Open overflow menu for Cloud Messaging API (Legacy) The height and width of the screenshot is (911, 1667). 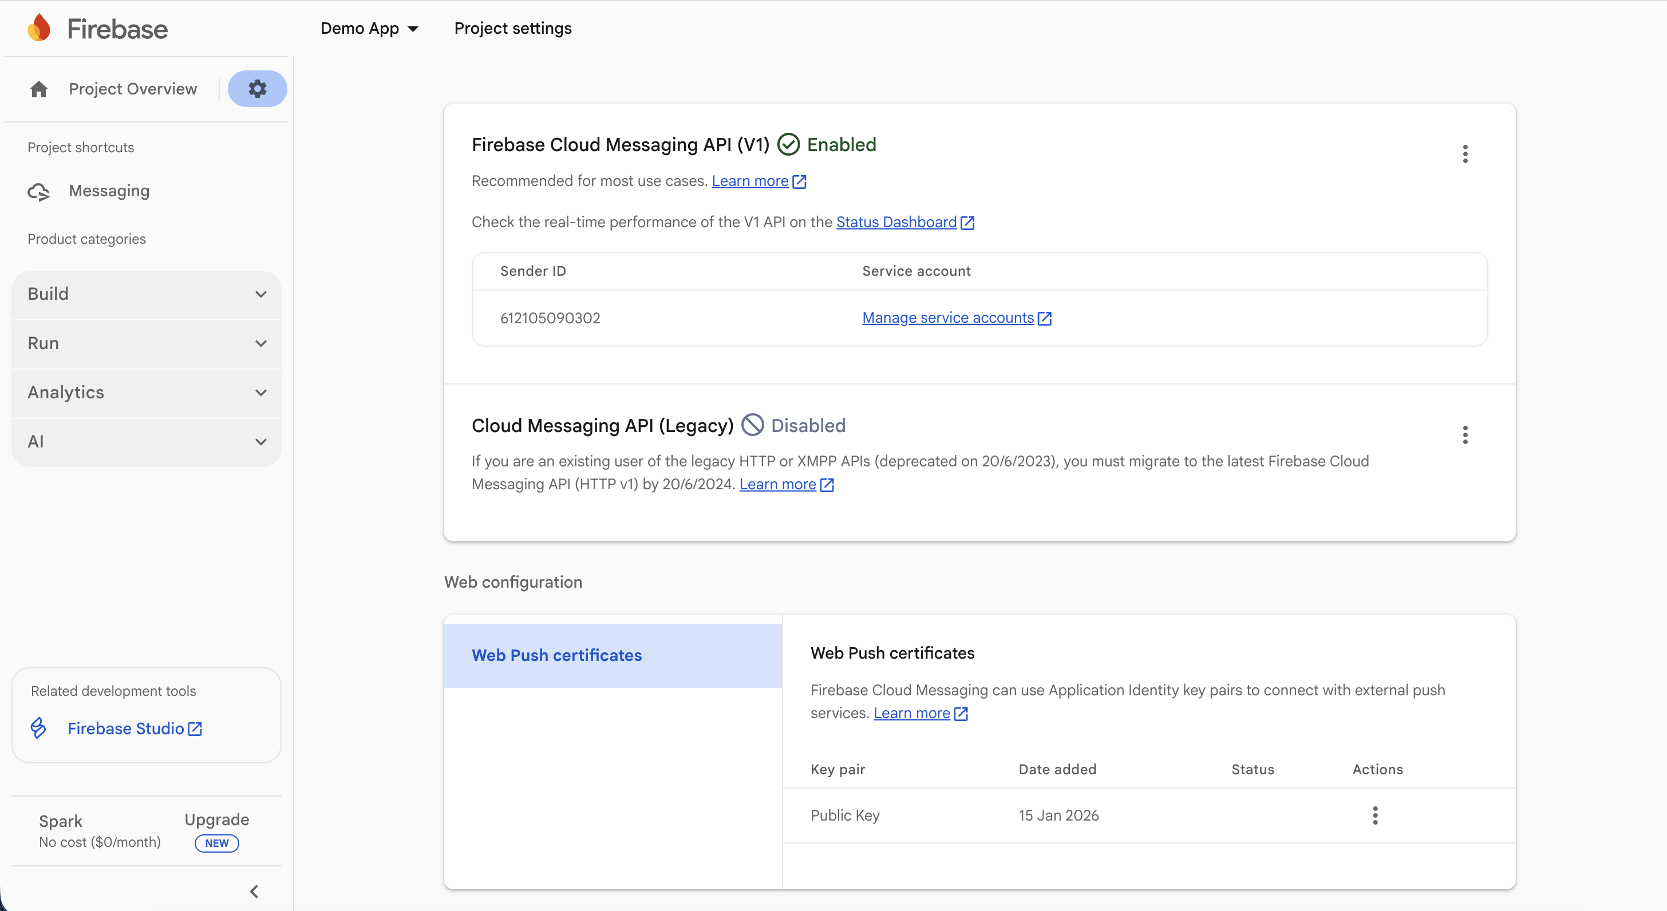point(1465,435)
